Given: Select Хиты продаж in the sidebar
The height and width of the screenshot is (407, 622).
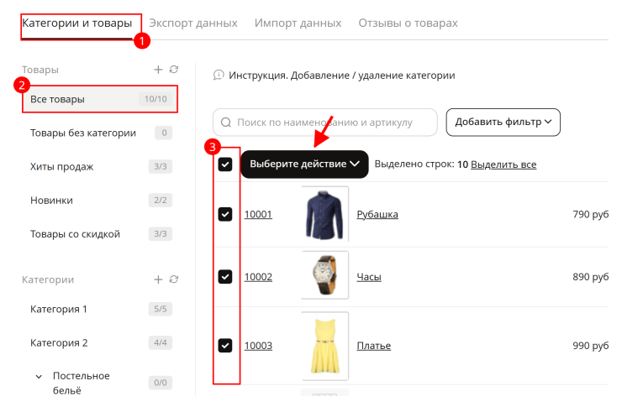Looking at the screenshot, I should pos(99,166).
